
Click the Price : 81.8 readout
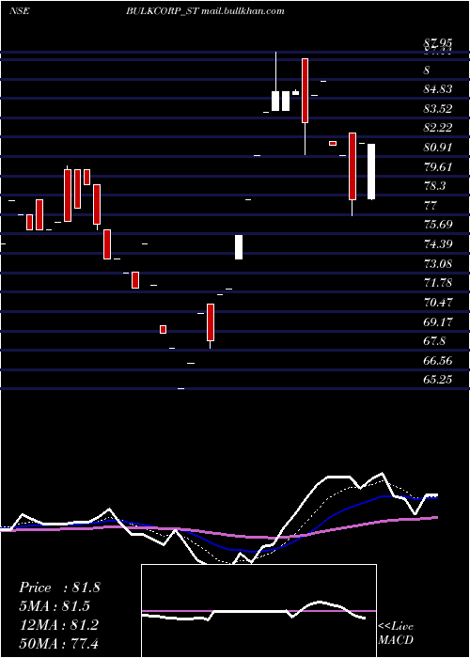[x=59, y=587]
